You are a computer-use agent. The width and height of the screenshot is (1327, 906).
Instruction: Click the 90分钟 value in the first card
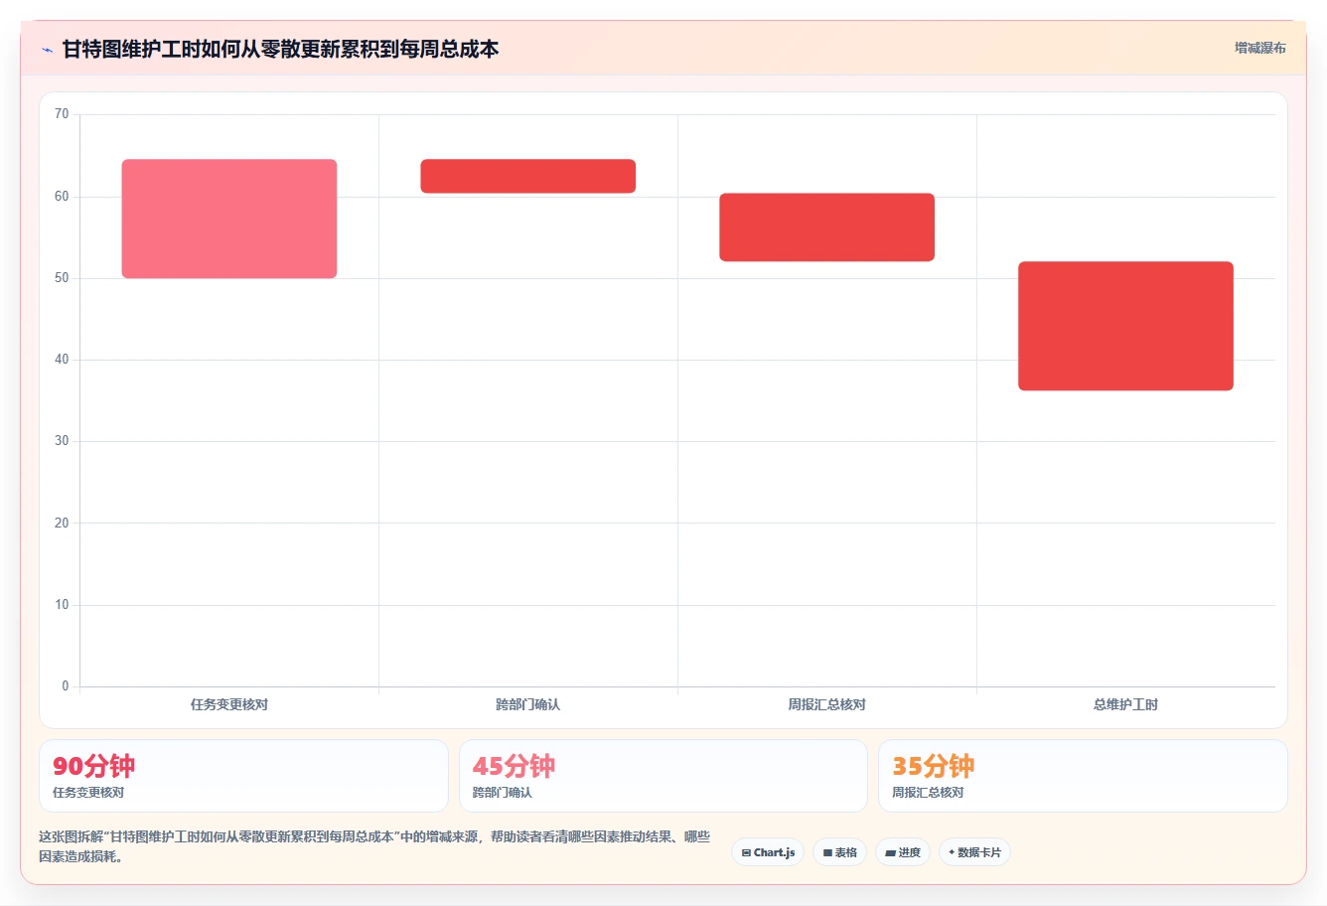tap(93, 766)
